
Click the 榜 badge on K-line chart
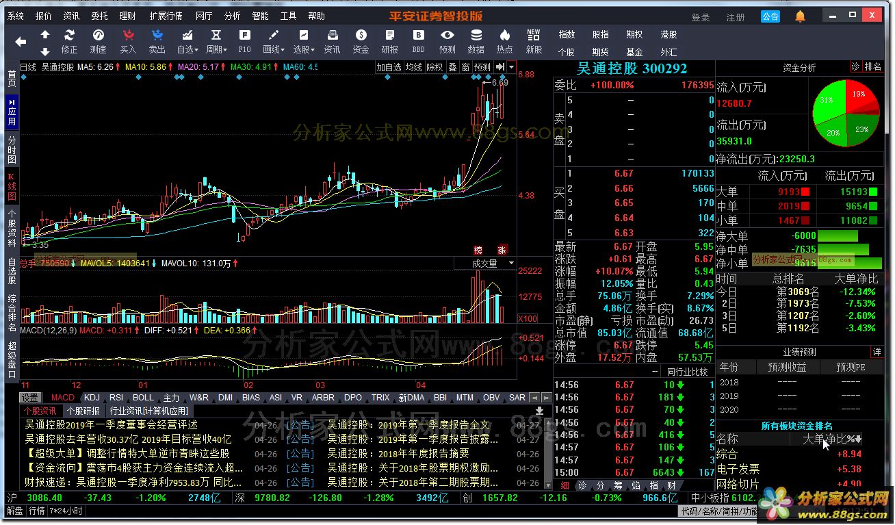[x=478, y=250]
